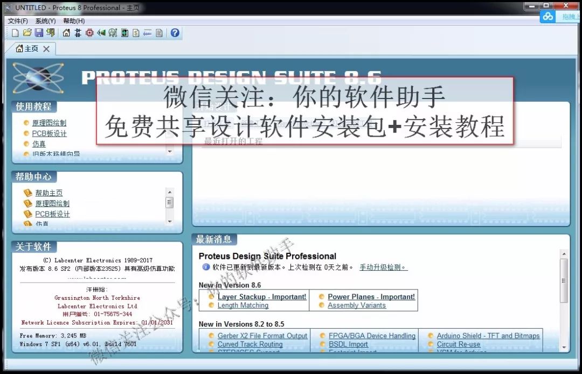
Task: Click the blue info icon beside the update message
Action: tap(206, 267)
